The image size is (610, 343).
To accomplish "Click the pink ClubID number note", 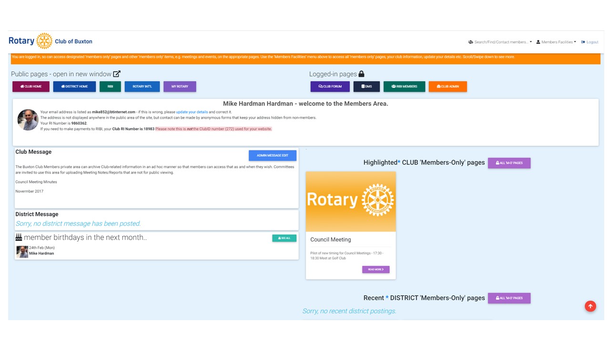I will pyautogui.click(x=213, y=129).
